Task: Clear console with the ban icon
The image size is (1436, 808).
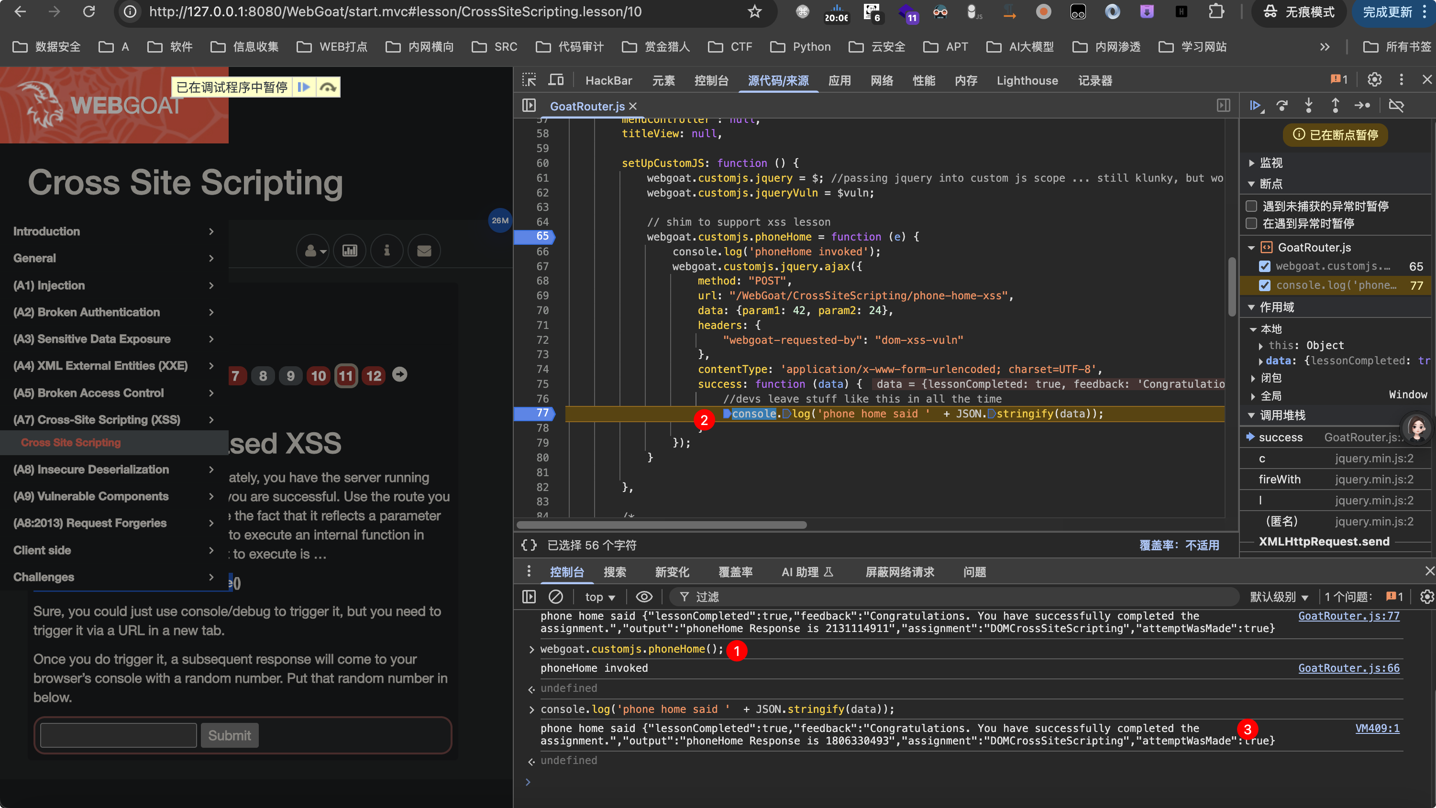Action: (556, 597)
